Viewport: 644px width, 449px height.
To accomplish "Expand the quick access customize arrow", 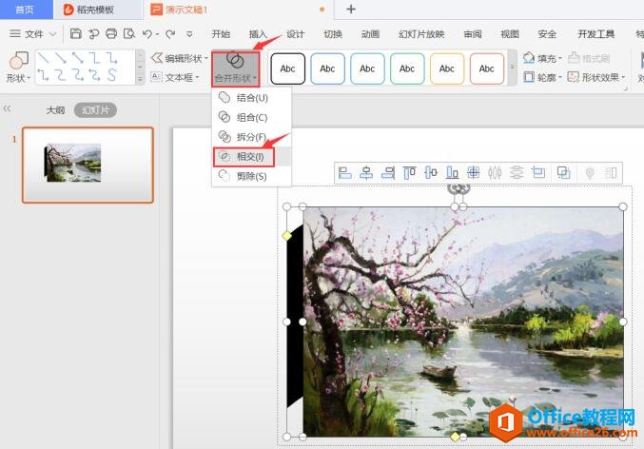I will [189, 34].
